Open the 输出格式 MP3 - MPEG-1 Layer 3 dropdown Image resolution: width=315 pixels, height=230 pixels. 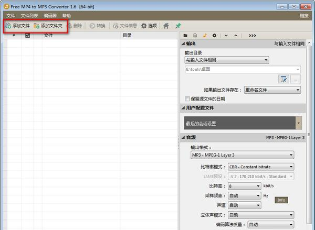242,155
